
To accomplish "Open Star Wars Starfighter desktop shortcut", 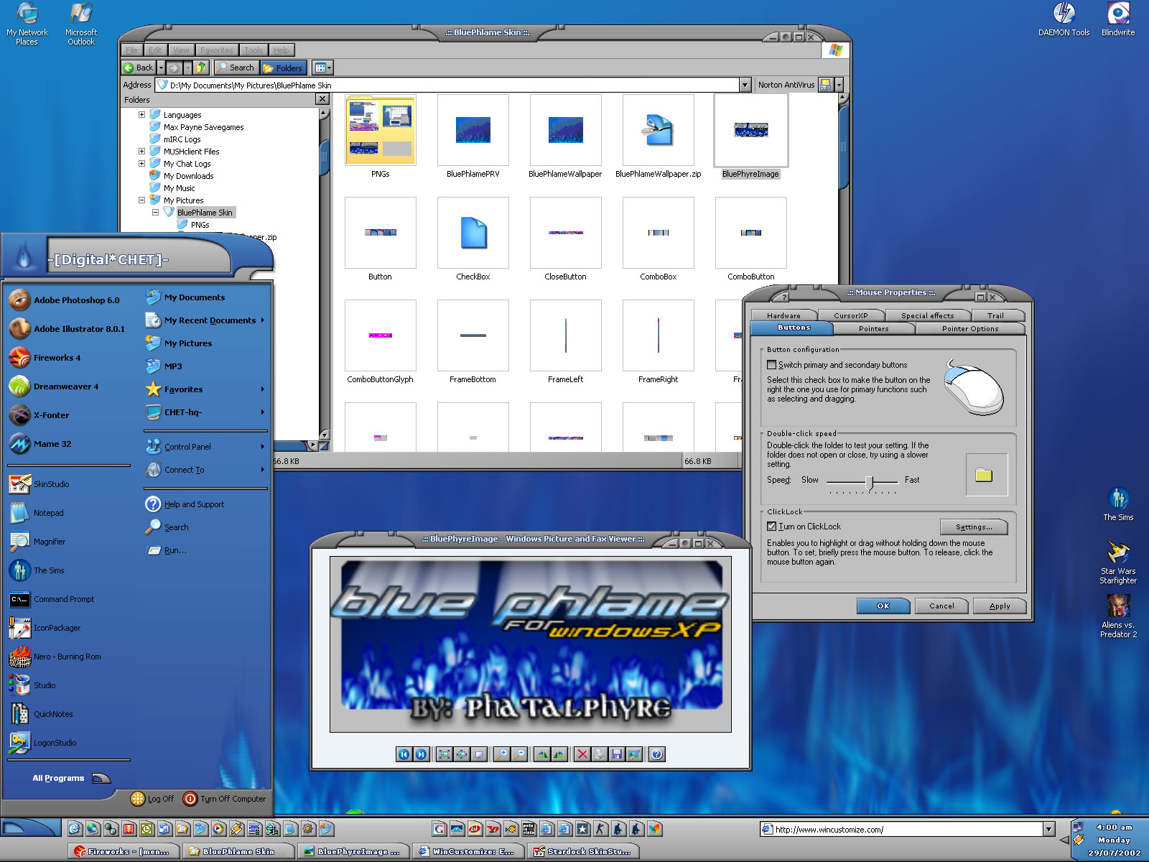I will coord(1118,563).
